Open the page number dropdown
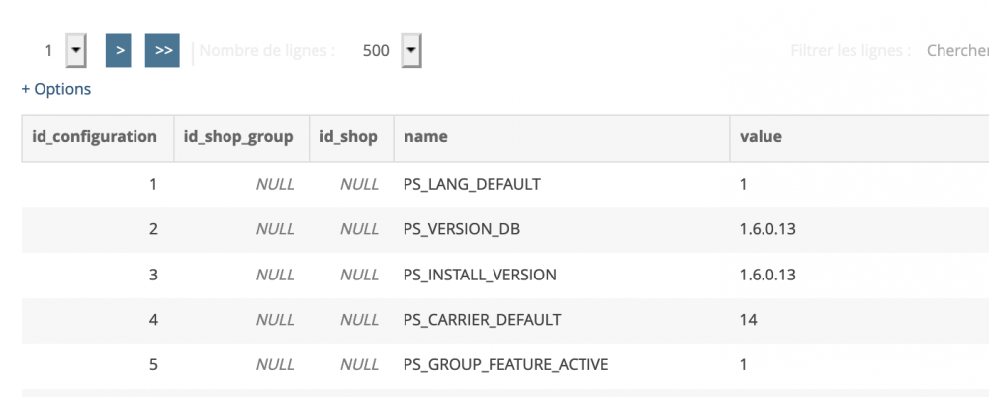The height and width of the screenshot is (397, 989). pos(76,50)
